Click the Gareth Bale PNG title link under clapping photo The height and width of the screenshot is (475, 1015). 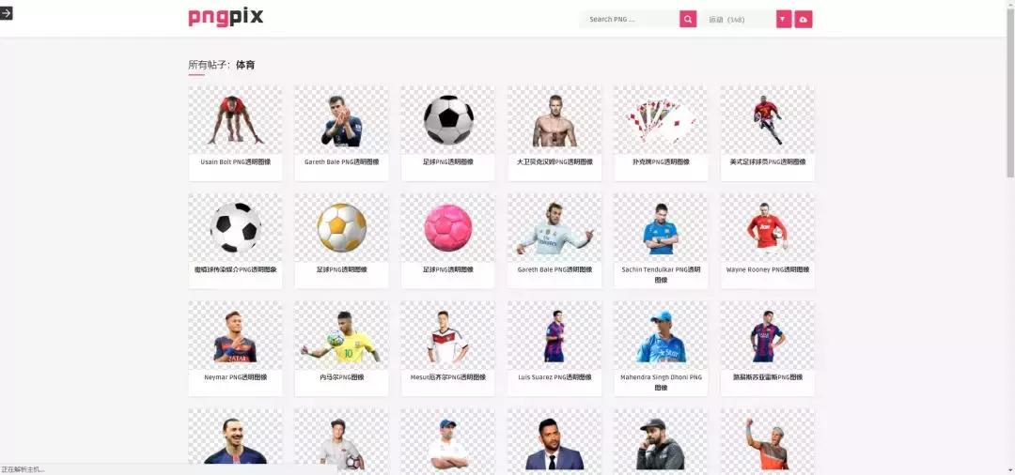(x=342, y=162)
